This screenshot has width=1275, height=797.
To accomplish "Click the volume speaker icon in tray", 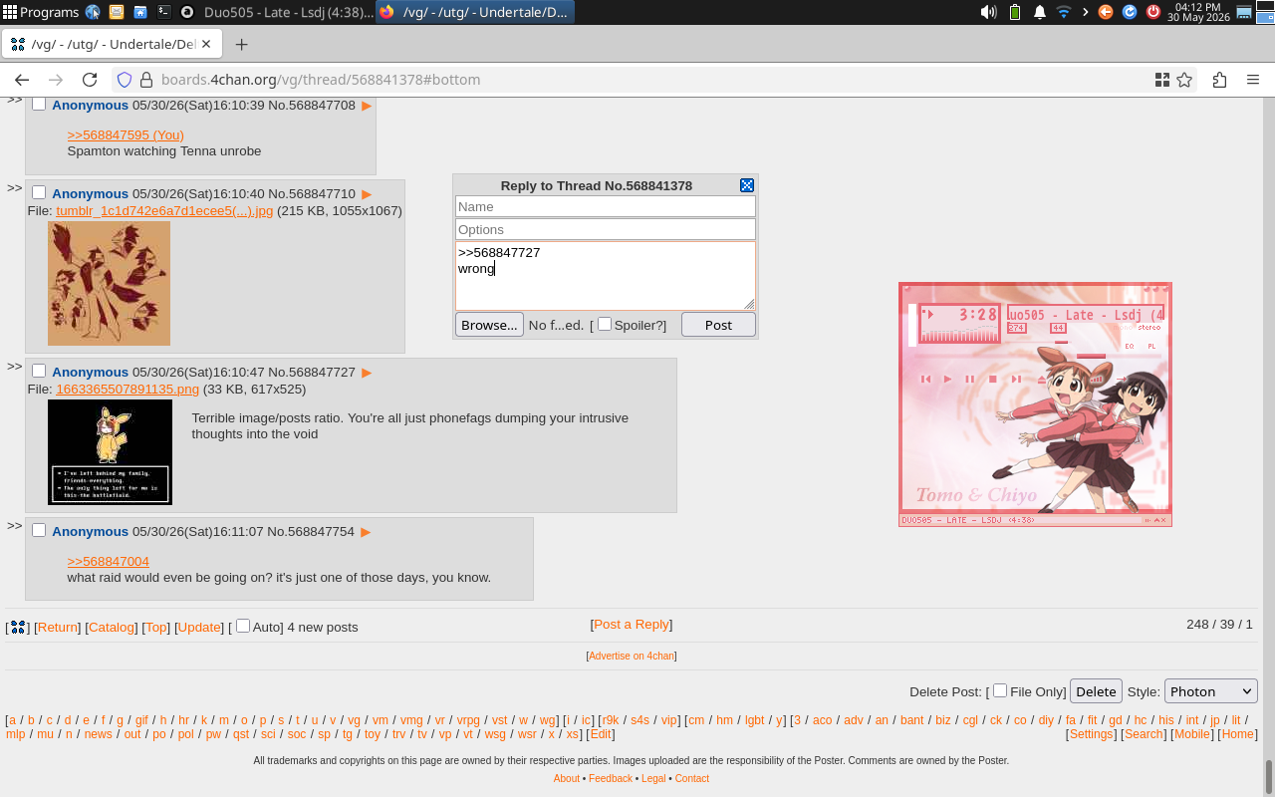I will pyautogui.click(x=988, y=12).
